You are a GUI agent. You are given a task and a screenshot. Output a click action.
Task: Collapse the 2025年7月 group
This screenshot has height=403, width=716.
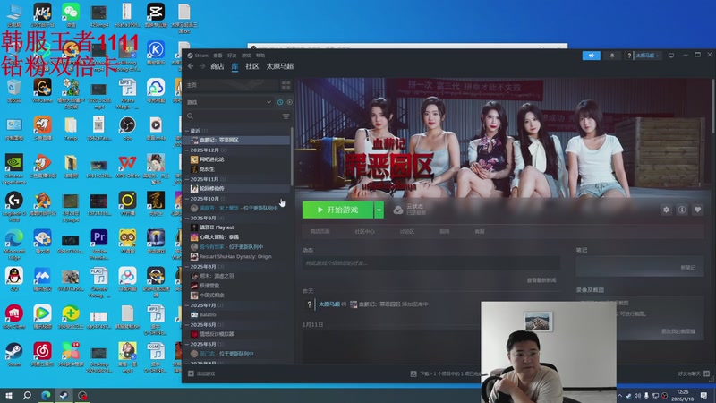click(187, 305)
